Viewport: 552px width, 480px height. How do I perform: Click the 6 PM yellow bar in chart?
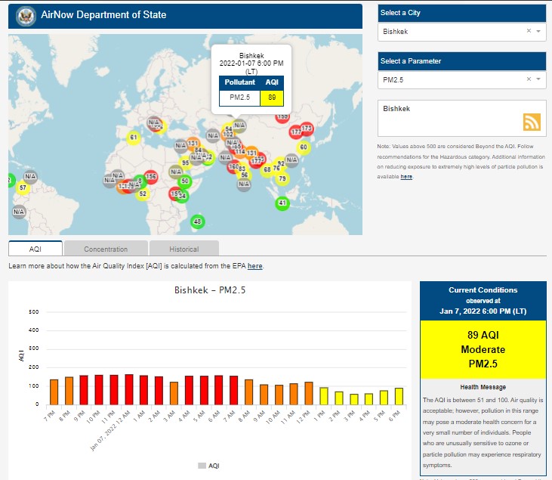pos(399,396)
